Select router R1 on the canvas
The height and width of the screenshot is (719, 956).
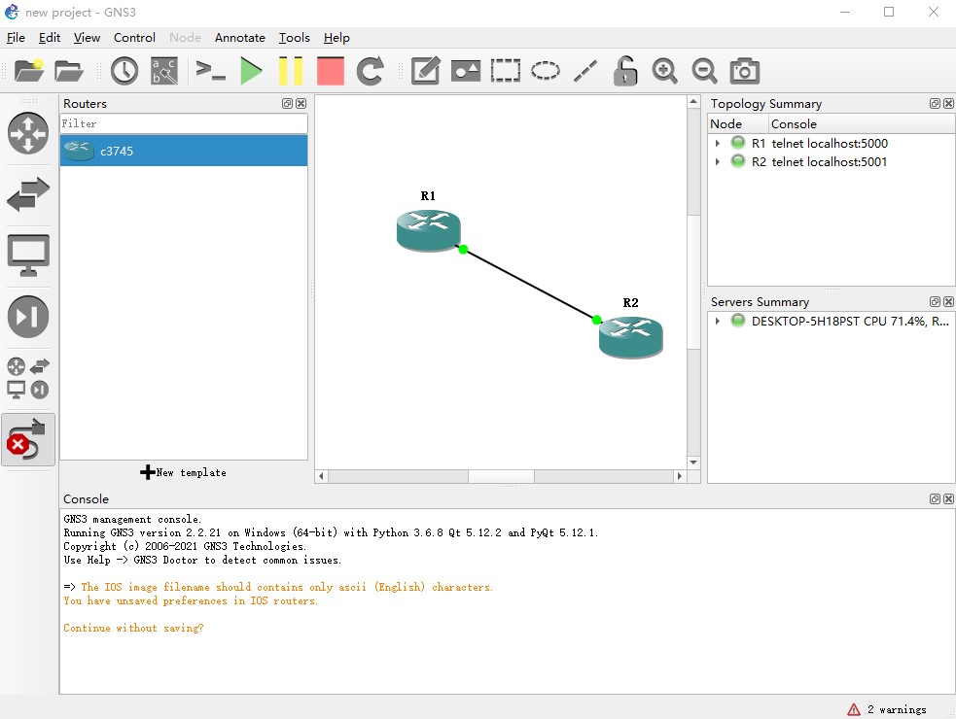point(428,230)
